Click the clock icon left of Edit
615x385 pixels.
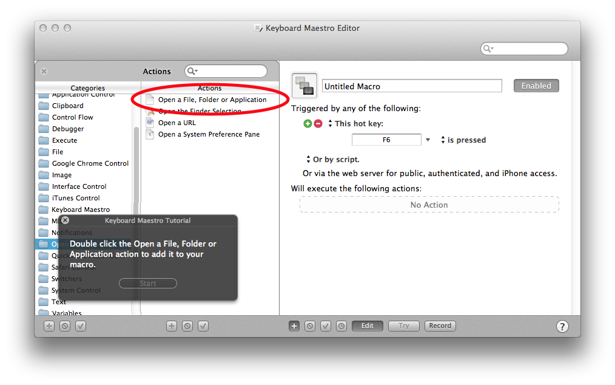tap(341, 326)
